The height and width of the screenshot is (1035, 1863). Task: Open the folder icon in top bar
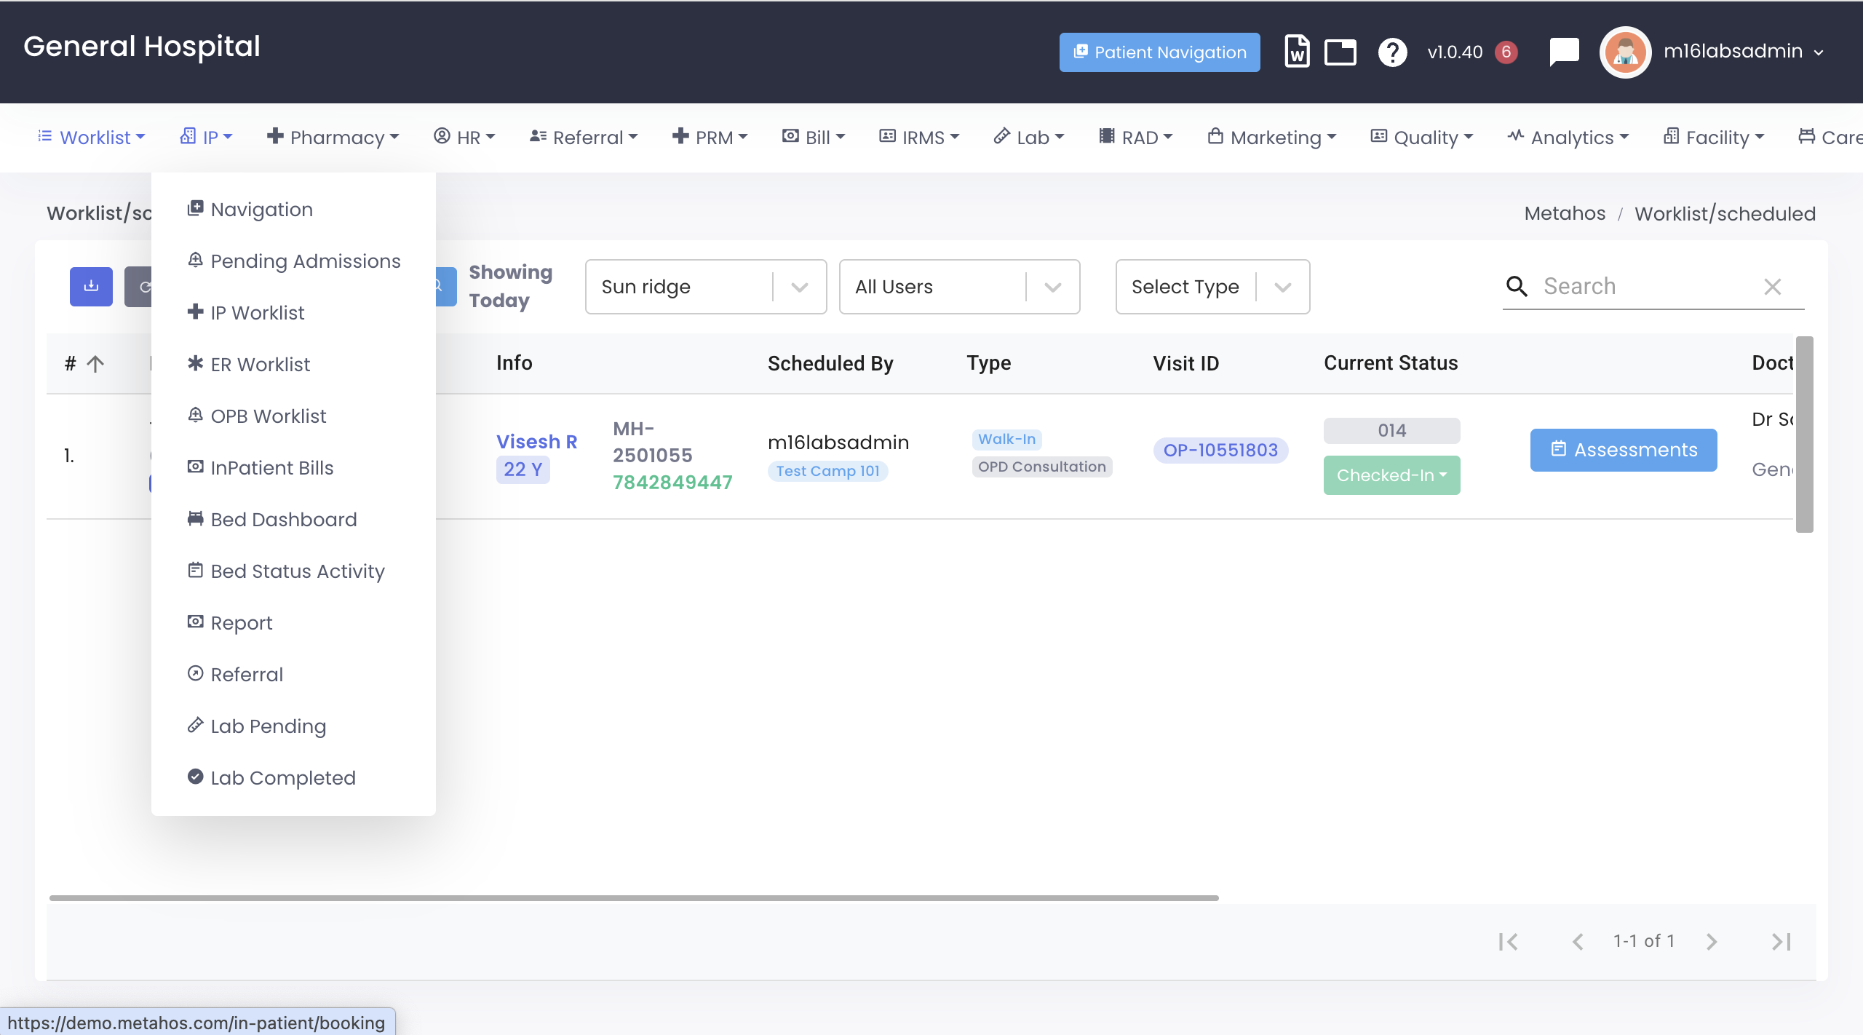[x=1340, y=52]
